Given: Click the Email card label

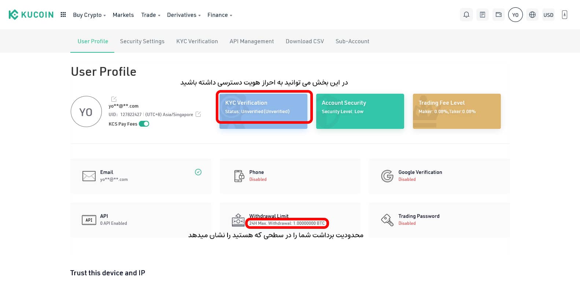Looking at the screenshot, I should coord(107,172).
